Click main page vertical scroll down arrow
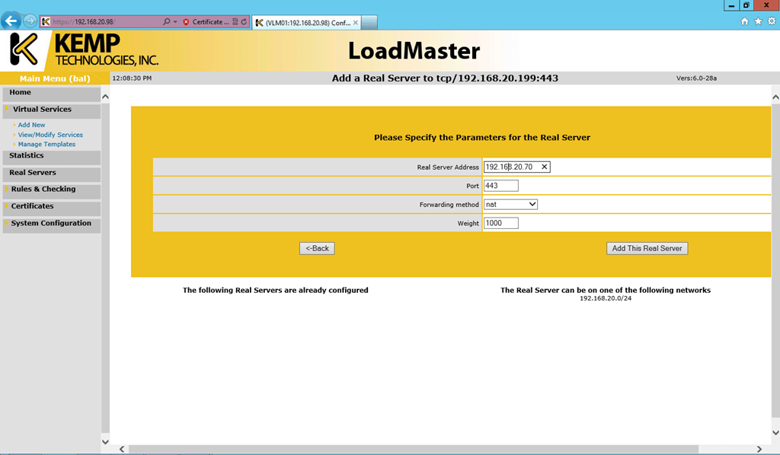 pyautogui.click(x=775, y=433)
